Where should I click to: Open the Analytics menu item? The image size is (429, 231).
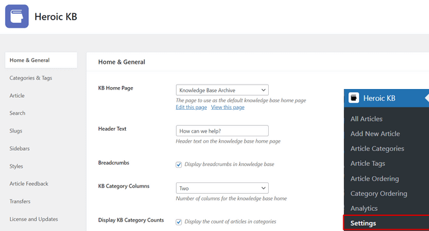point(364,208)
